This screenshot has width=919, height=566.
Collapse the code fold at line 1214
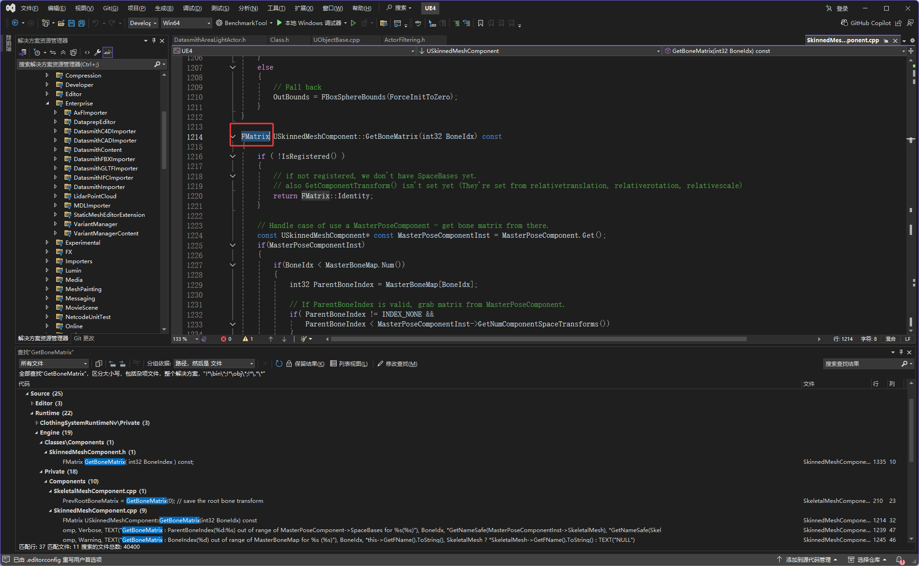pos(233,137)
